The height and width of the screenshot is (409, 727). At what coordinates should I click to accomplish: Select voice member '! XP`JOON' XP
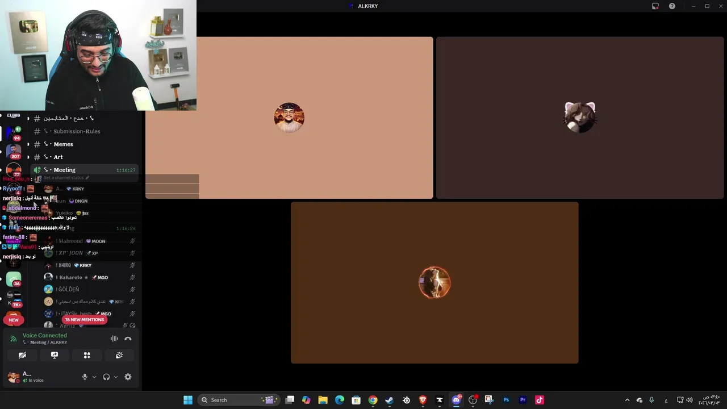pyautogui.click(x=90, y=253)
